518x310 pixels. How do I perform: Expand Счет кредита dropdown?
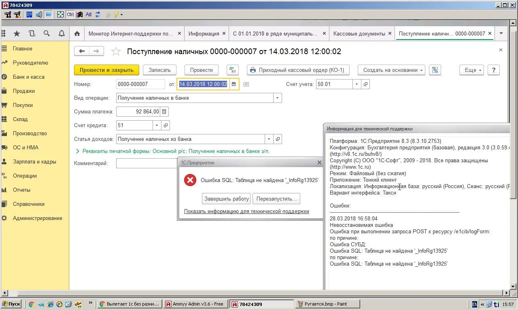(x=157, y=126)
